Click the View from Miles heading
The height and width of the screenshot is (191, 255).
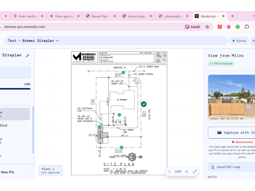point(226,56)
